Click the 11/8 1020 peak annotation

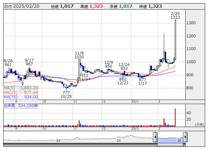point(79,55)
